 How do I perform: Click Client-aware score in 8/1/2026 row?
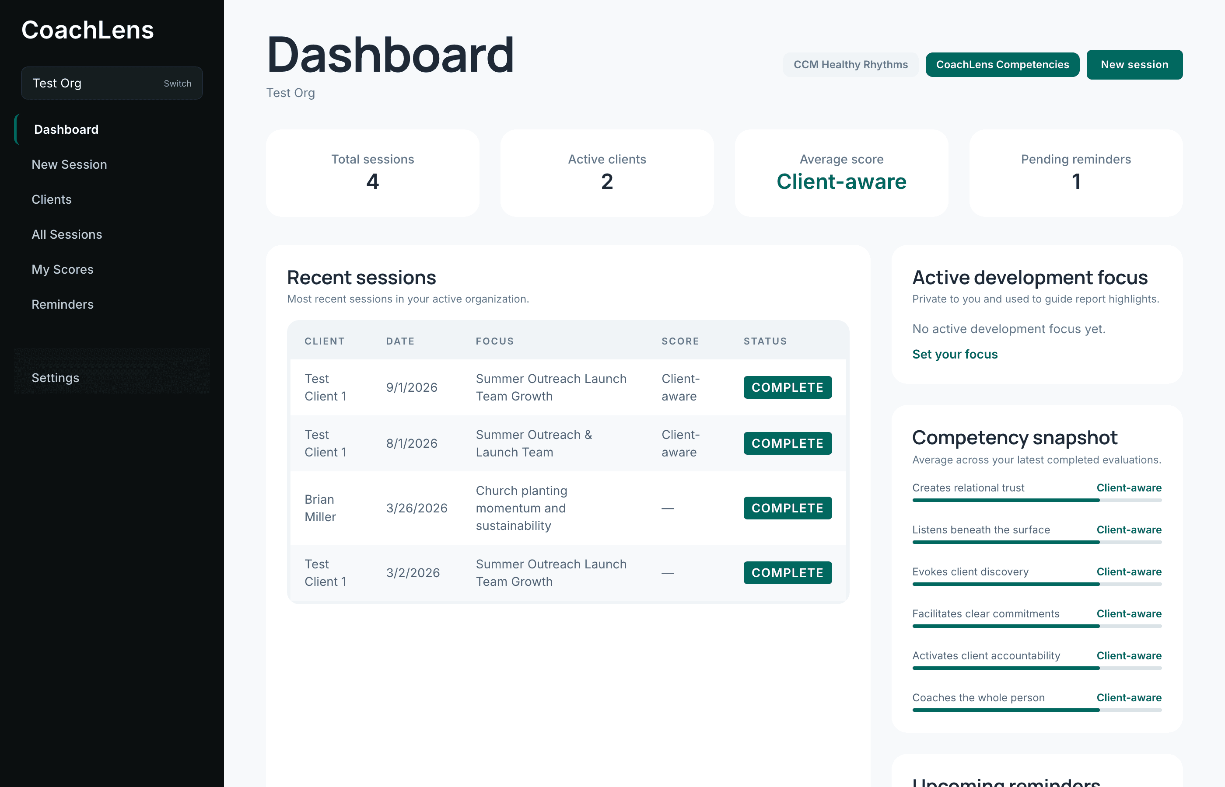(680, 444)
